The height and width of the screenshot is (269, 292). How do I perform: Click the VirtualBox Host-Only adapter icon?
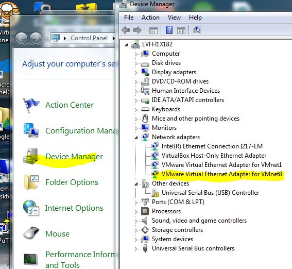tap(154, 156)
